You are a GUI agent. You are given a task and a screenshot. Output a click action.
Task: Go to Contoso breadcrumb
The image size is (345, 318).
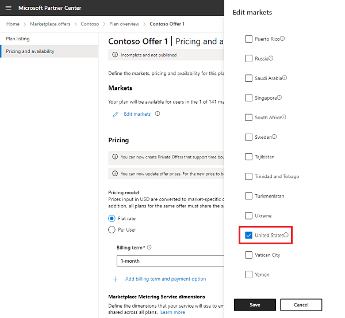coord(90,24)
